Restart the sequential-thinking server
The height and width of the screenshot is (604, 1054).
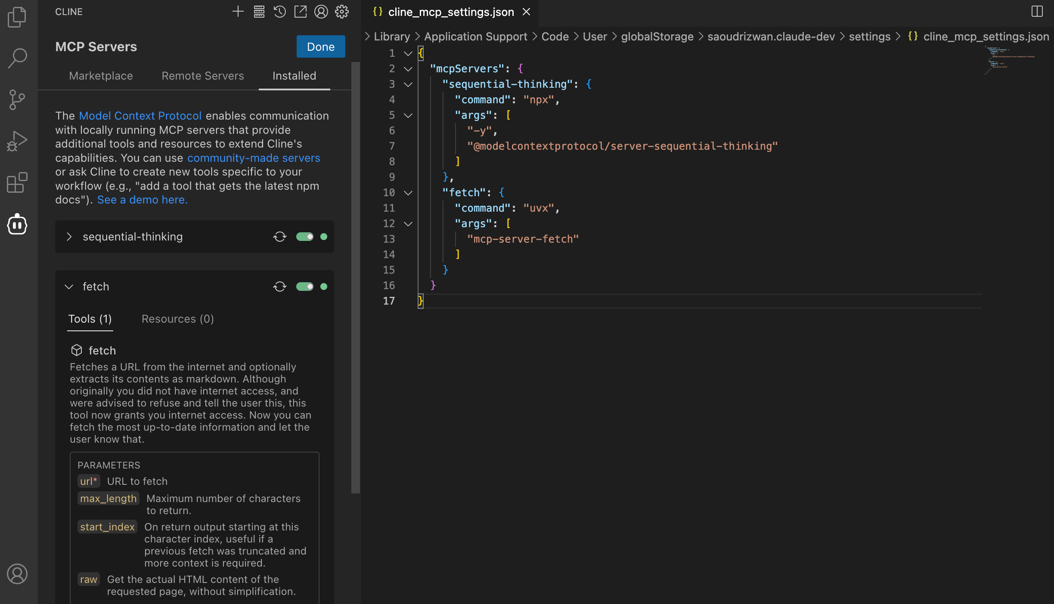pyautogui.click(x=279, y=237)
